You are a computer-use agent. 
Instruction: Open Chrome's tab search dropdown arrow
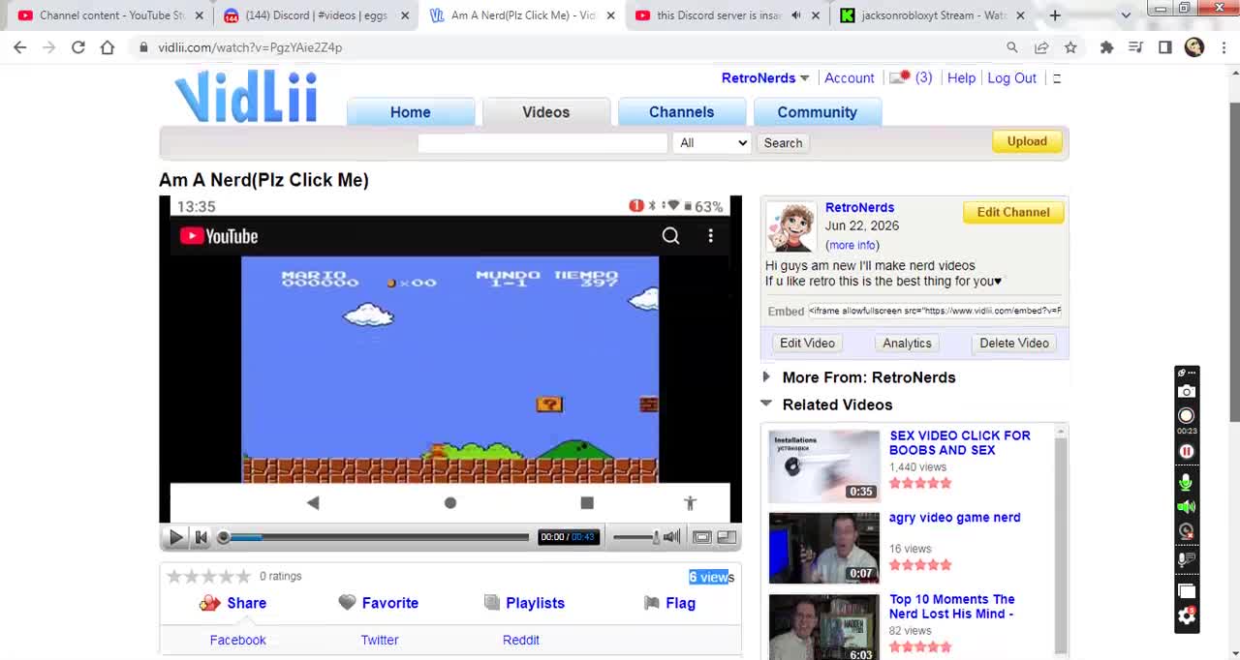point(1126,15)
